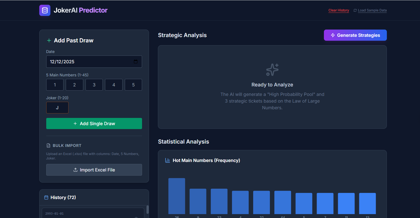This screenshot has width=420, height=218.
Task: Click the JokerAI database logo icon
Action: point(45,10)
